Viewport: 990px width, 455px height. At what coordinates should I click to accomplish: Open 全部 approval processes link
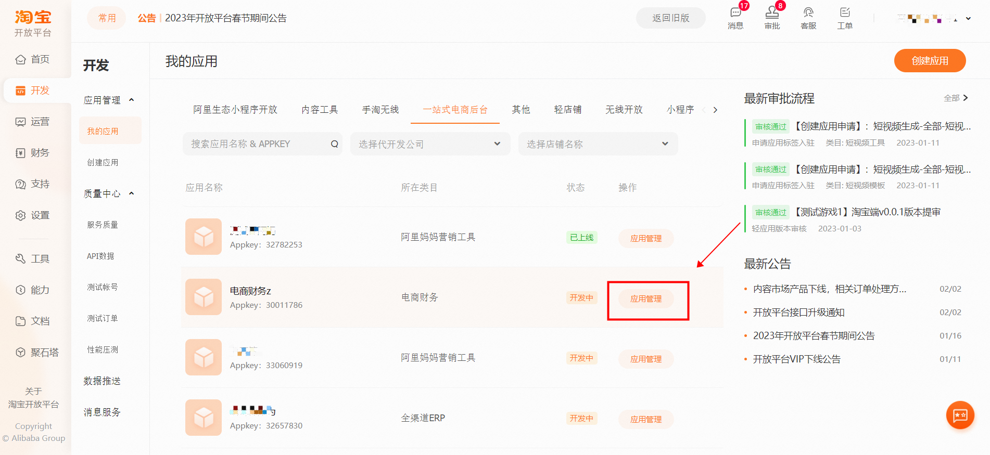point(956,98)
